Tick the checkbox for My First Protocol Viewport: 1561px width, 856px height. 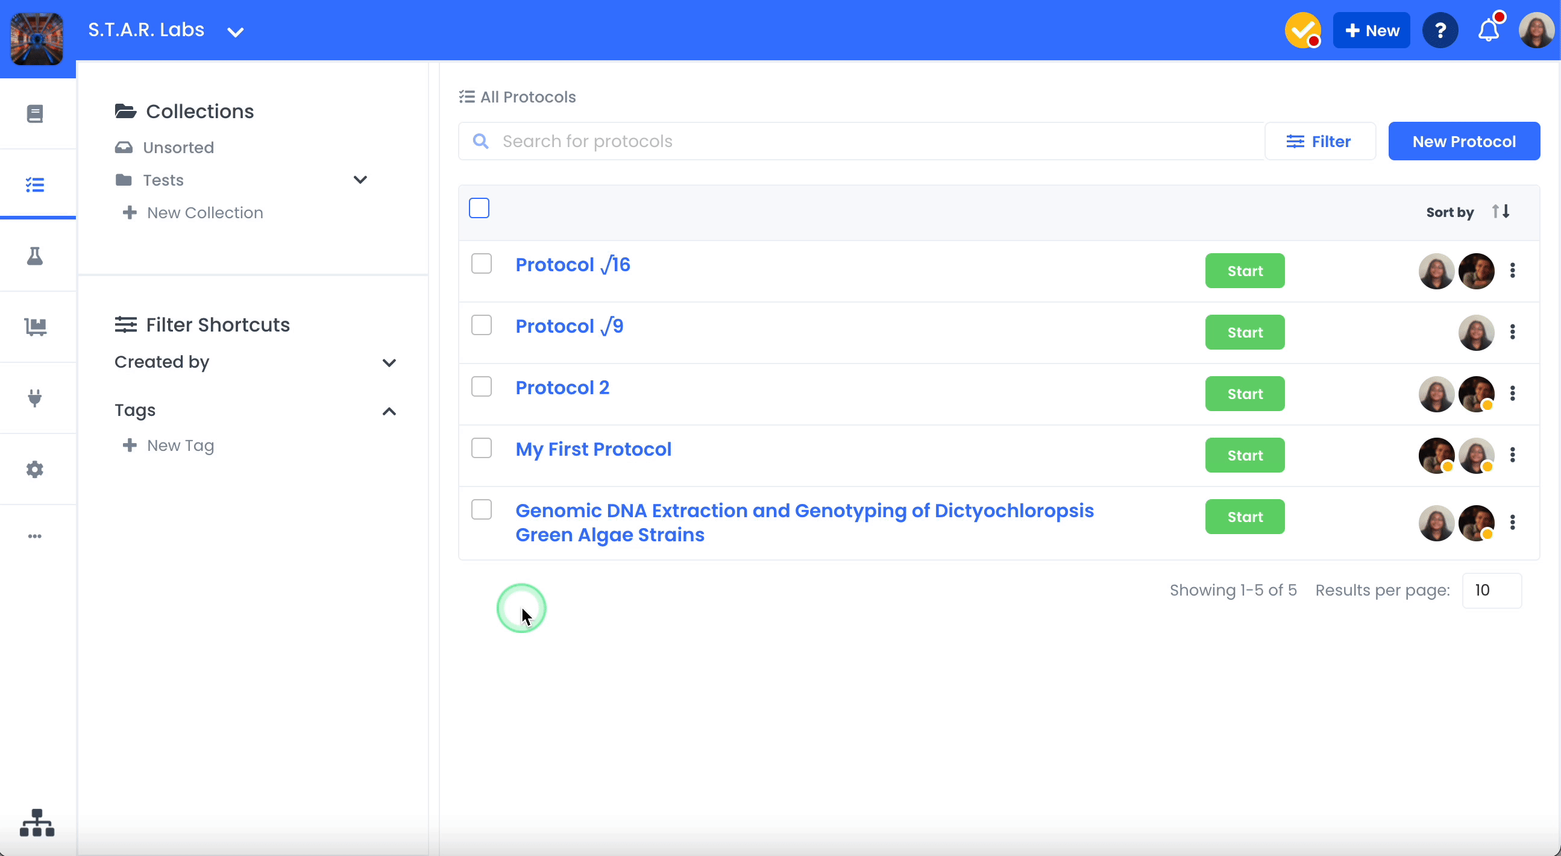tap(481, 448)
